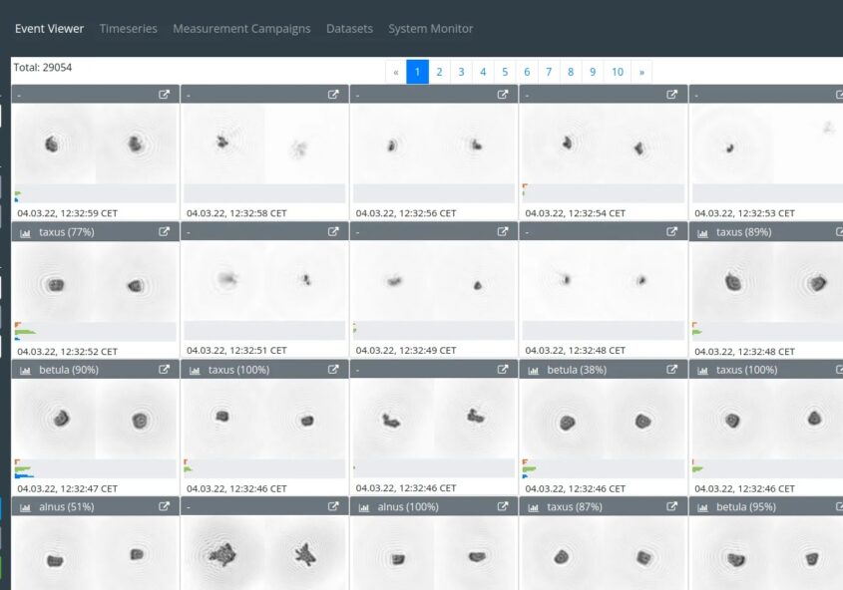Jump to page 8

(x=571, y=72)
